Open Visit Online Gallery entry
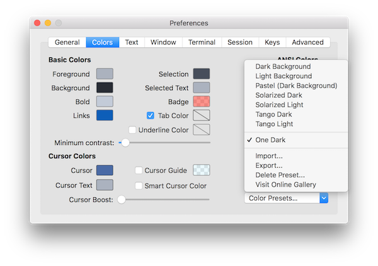The height and width of the screenshot is (266, 378). [x=296, y=185]
